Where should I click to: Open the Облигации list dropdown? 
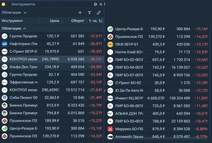pos(14,13)
